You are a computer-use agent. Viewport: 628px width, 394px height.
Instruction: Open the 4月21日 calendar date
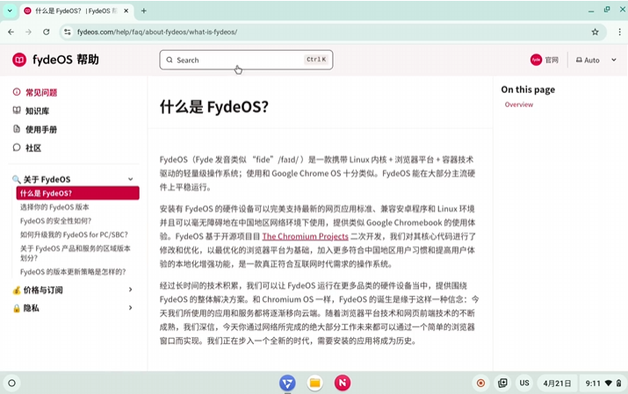557,383
